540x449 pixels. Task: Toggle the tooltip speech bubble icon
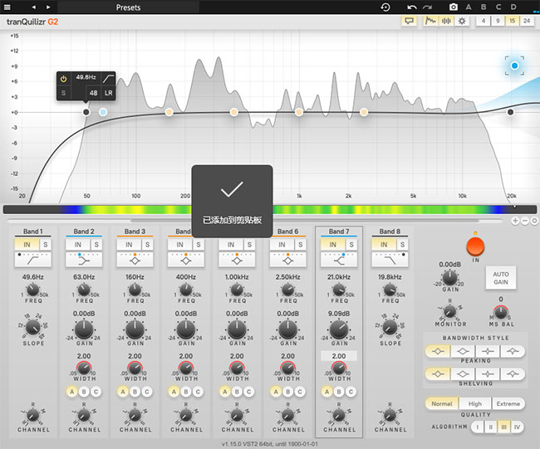409,21
